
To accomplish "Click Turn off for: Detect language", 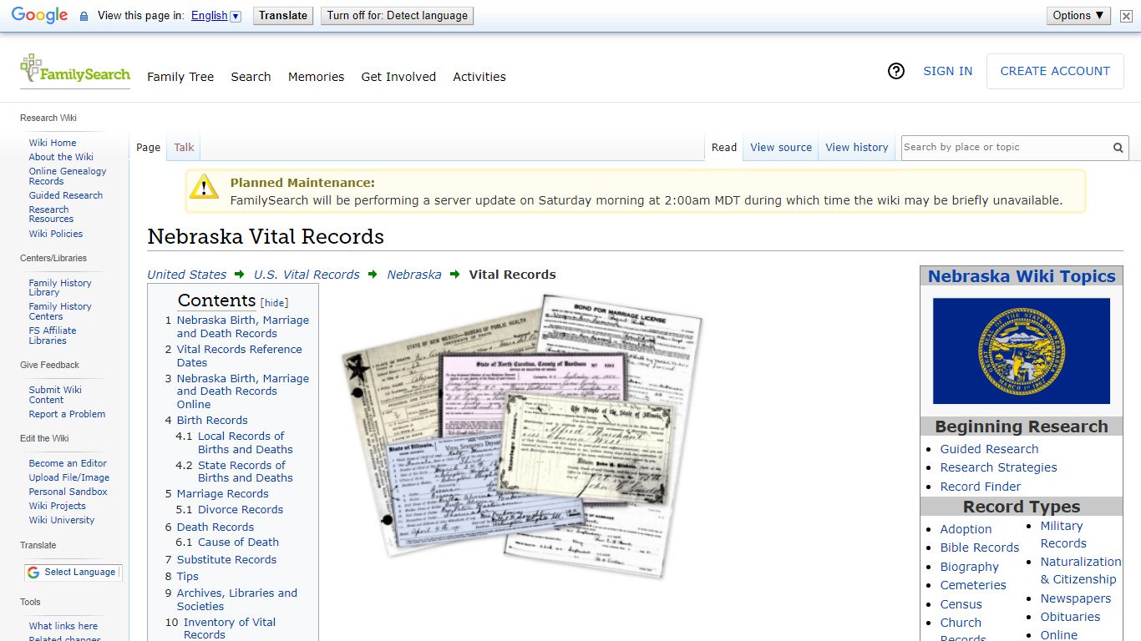I will 398,15.
